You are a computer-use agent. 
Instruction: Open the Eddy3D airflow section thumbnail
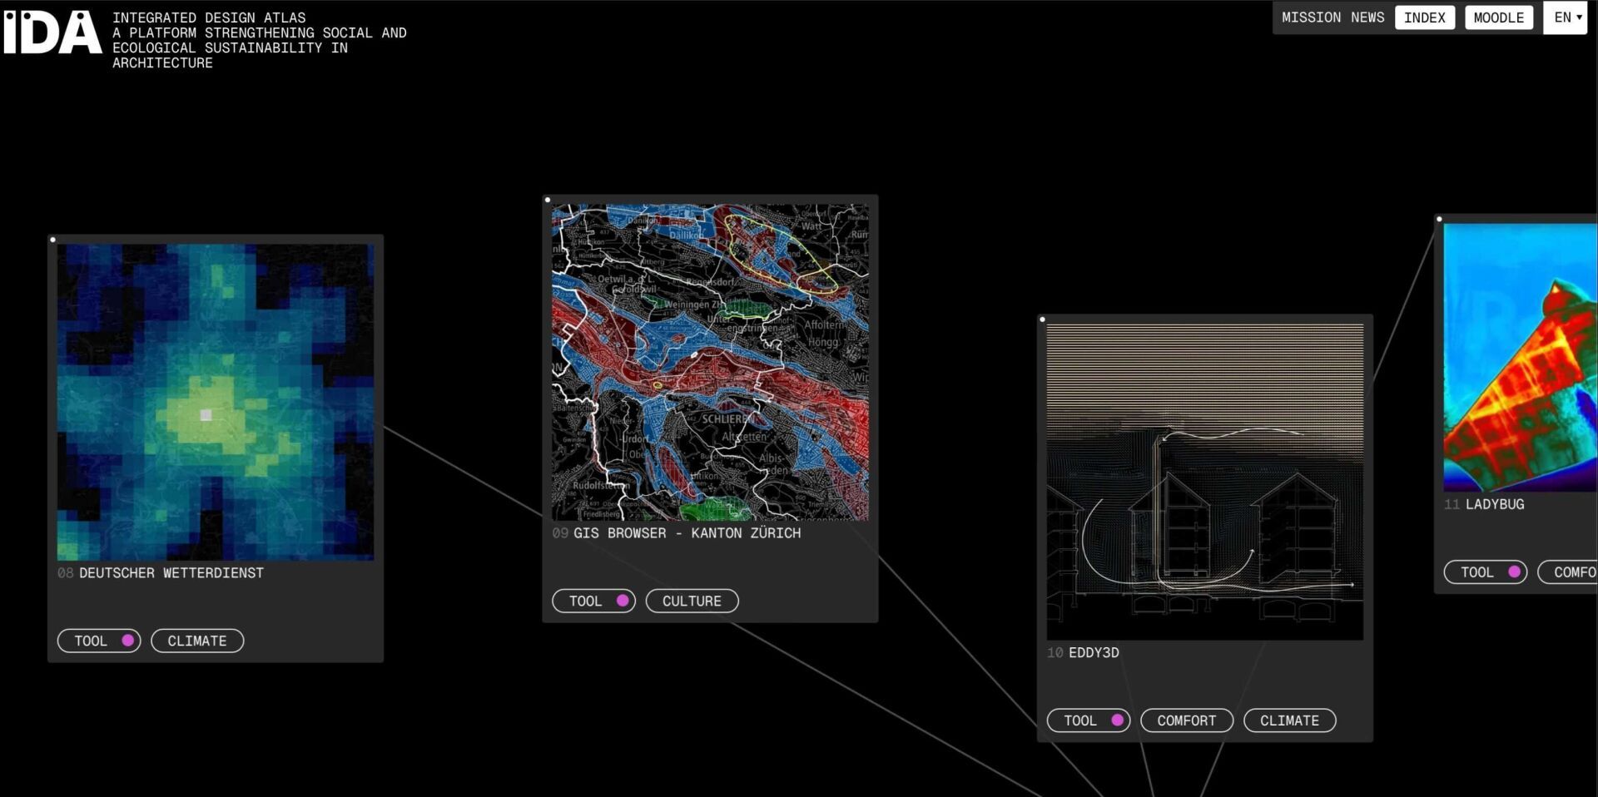(1204, 482)
